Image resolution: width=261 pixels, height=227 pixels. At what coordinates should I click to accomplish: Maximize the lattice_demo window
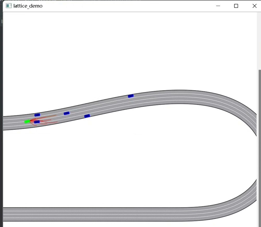pos(236,6)
